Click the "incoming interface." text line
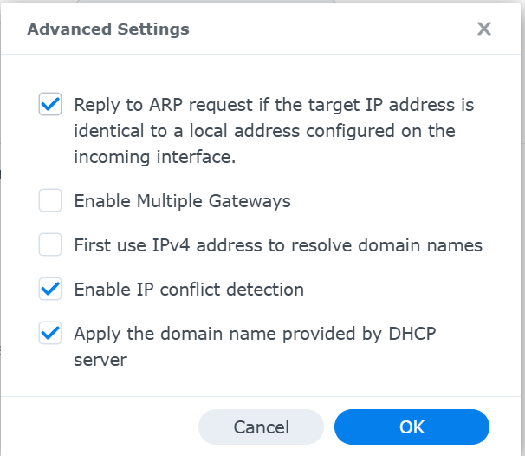This screenshot has width=525, height=456. click(x=154, y=158)
